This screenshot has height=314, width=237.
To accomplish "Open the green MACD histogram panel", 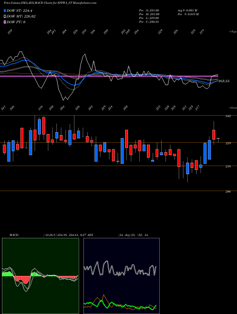I will click(x=40, y=276).
